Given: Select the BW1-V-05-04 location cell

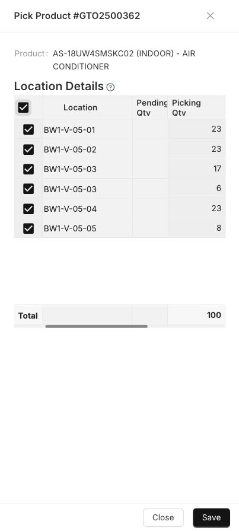Looking at the screenshot, I should 87,209.
